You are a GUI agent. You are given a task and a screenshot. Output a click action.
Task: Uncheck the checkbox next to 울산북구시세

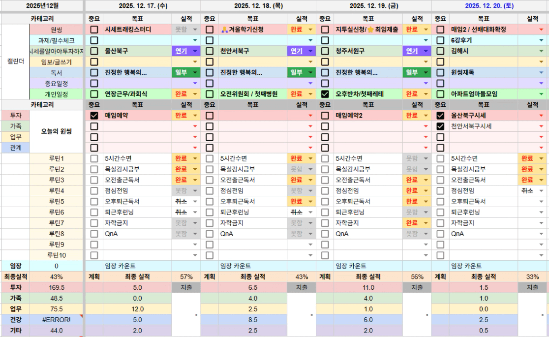(x=440, y=116)
